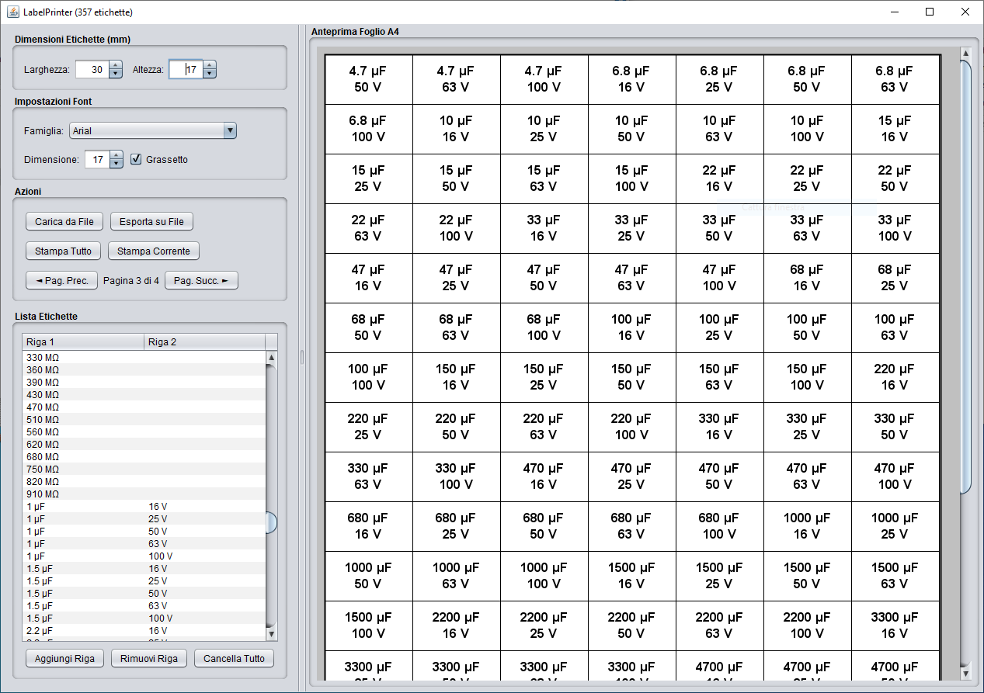Sort by the Riga 1 column header
The width and height of the screenshot is (984, 693).
tap(83, 342)
